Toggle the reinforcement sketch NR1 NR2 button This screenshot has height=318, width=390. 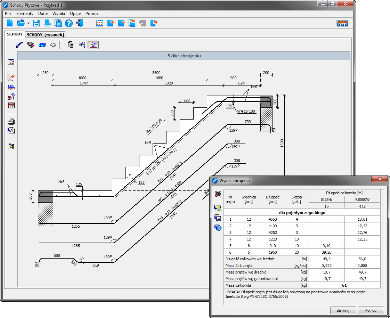pos(93,45)
